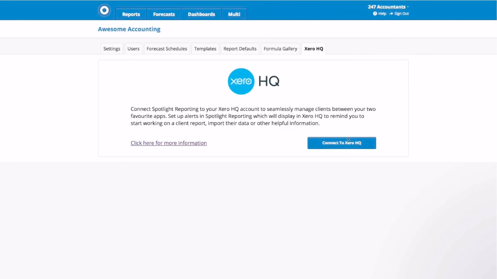Go to the Report Defaults tab
The height and width of the screenshot is (279, 497).
(x=240, y=49)
